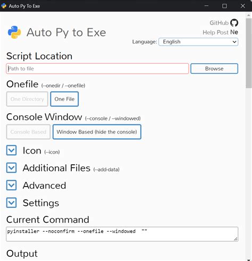Viewport: 252px width, 261px height.
Task: Click the vertical scrollbar thumb
Action: pos(249,53)
